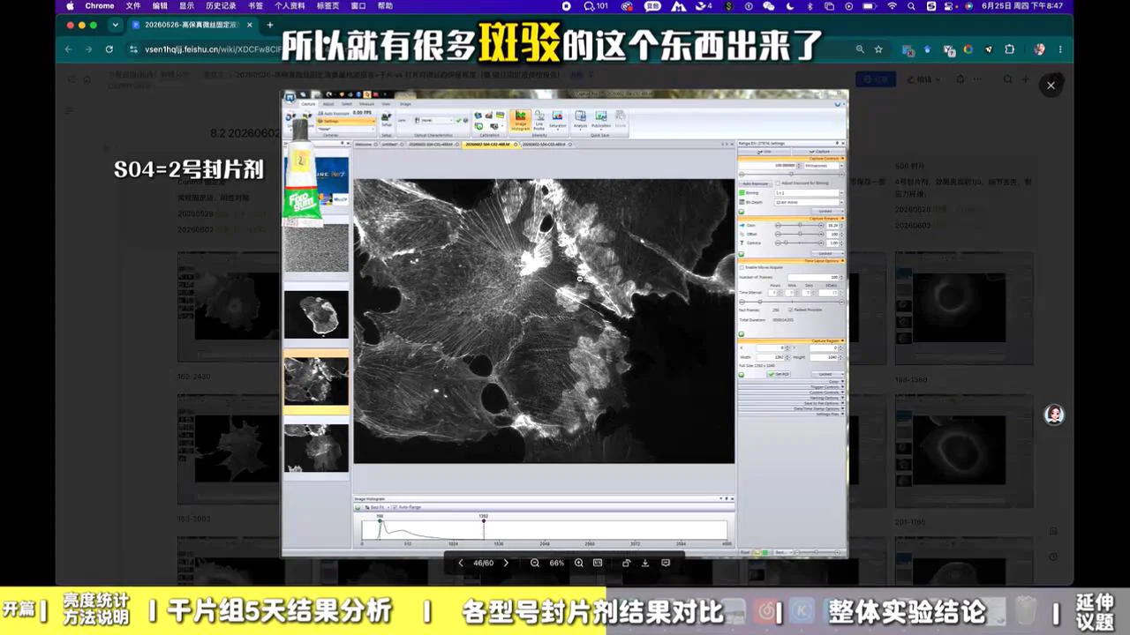Open the Bit-Depth dropdown
Screen dimensions: 1130x635
(808, 202)
